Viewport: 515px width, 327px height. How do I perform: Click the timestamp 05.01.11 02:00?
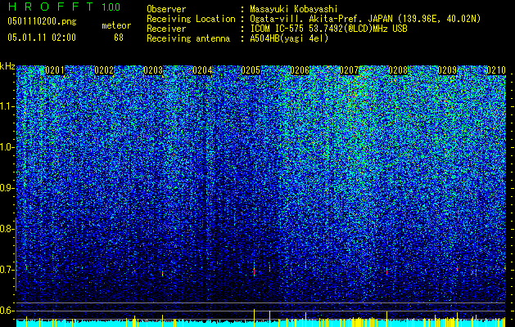coord(42,38)
